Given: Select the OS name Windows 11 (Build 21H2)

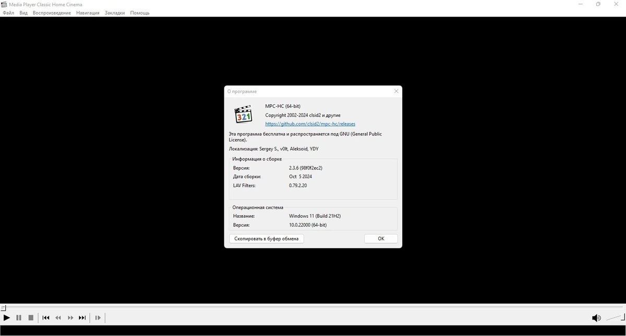Looking at the screenshot, I should 315,216.
